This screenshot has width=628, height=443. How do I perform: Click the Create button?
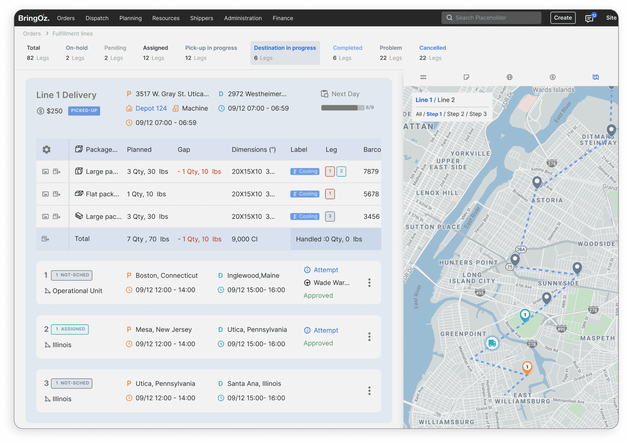(x=563, y=18)
